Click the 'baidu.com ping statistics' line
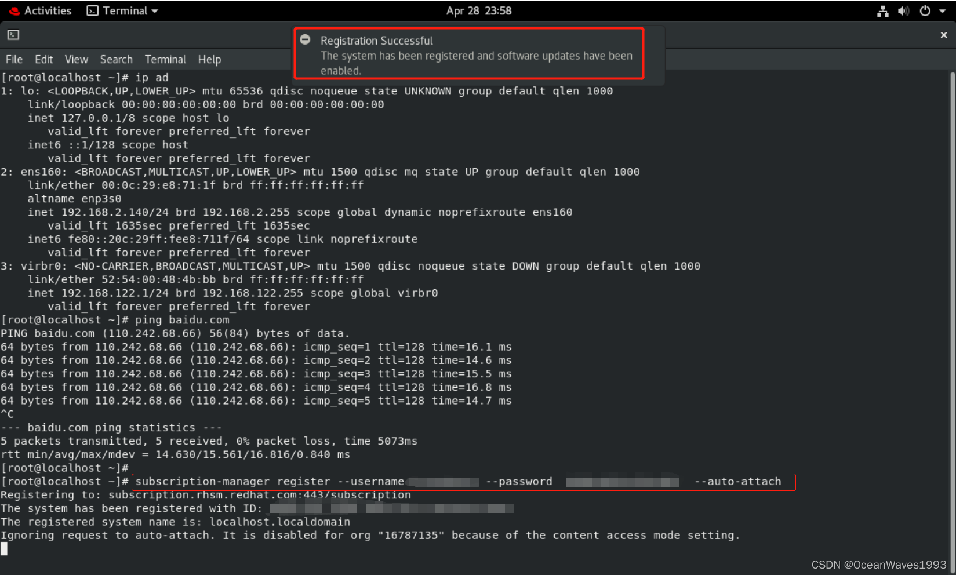 point(111,428)
